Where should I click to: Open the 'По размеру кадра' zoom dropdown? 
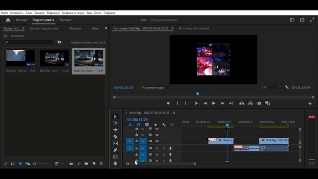(157, 88)
